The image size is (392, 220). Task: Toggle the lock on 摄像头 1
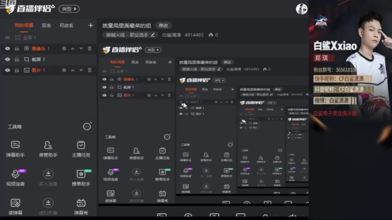17,48
